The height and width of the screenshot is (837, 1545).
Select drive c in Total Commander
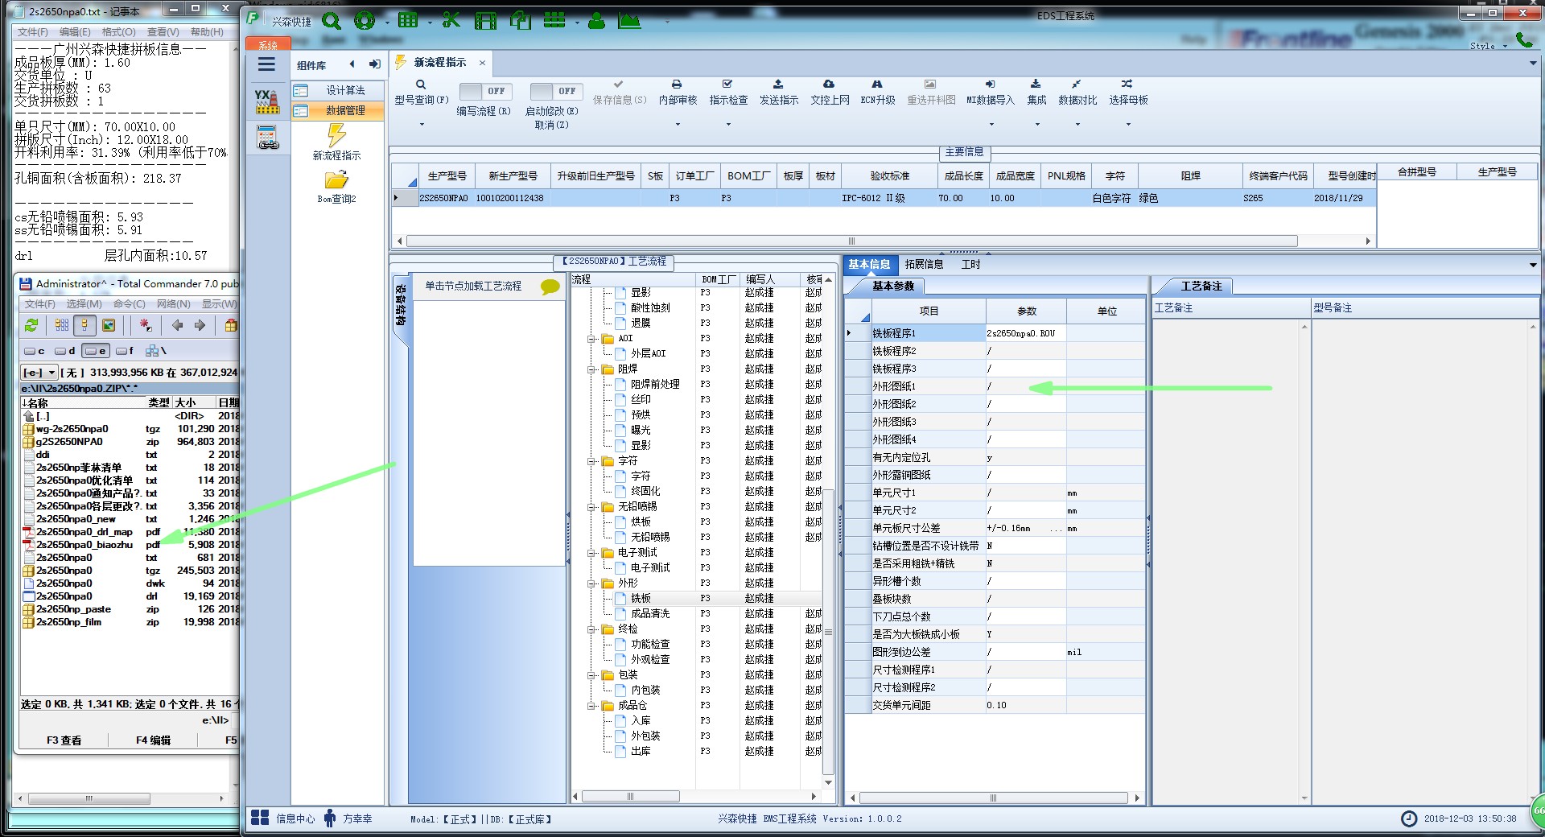(x=35, y=351)
